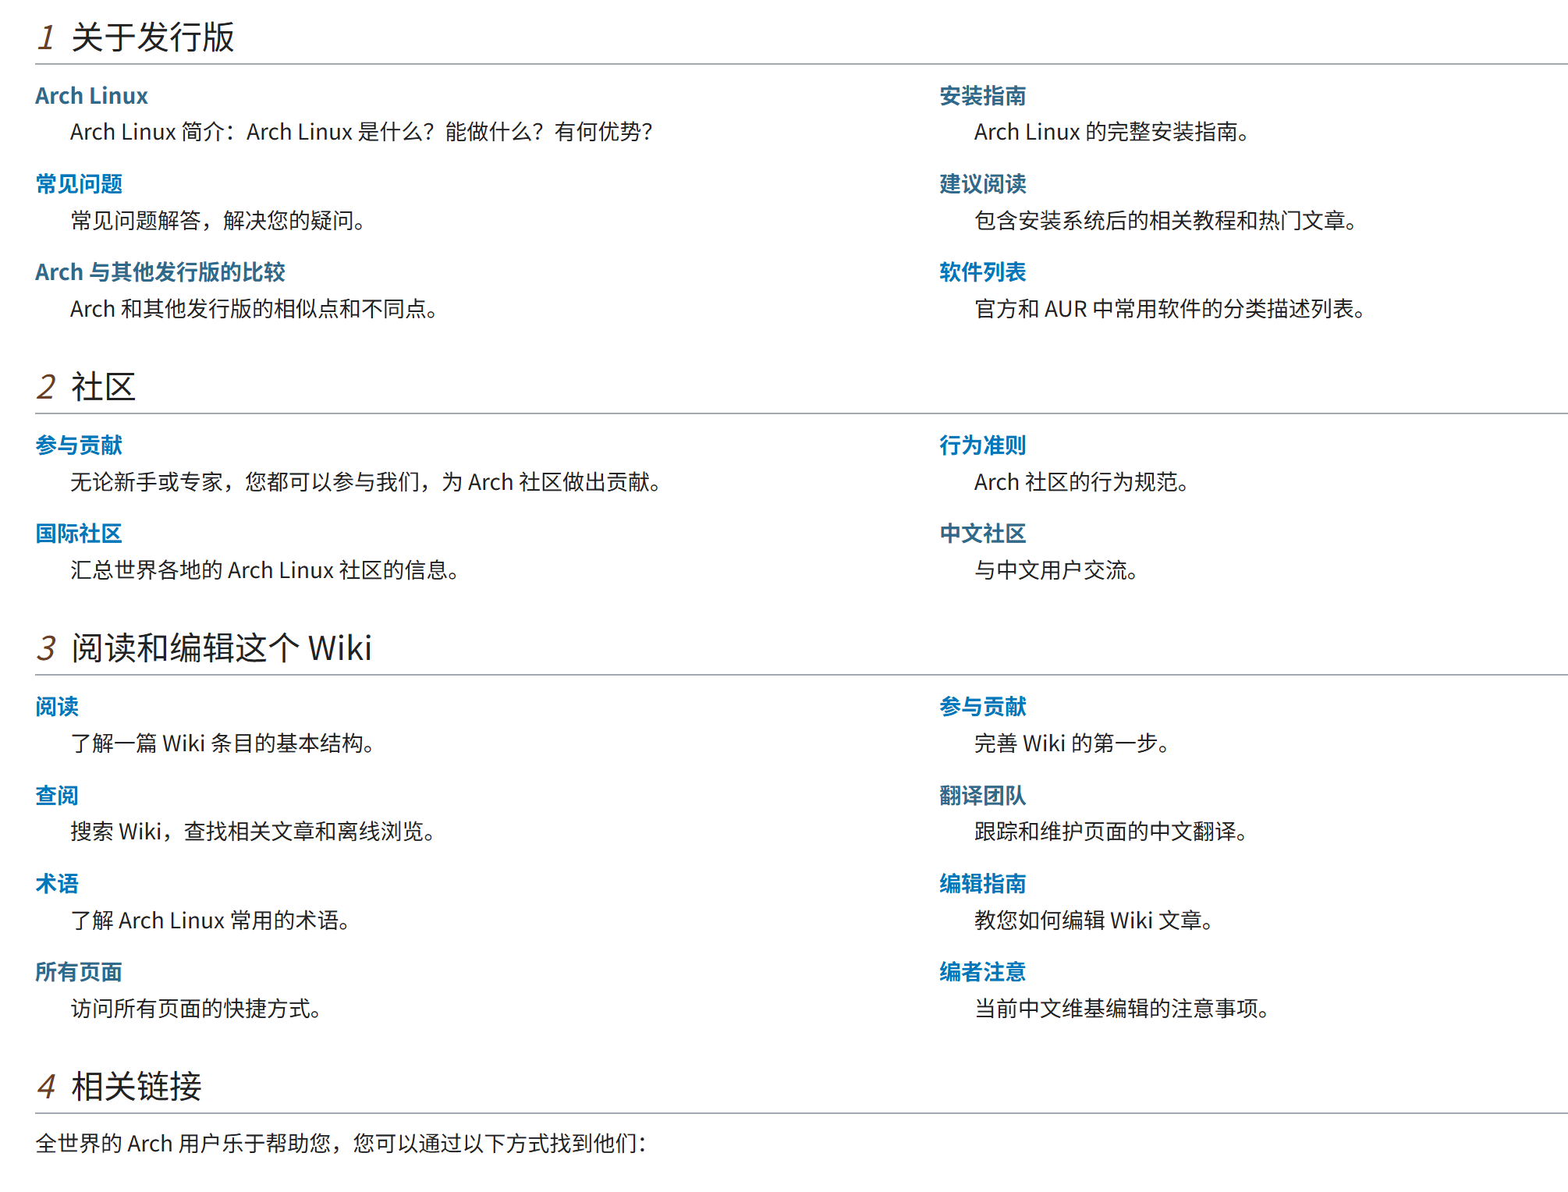The height and width of the screenshot is (1192, 1568).
Task: Open the 国际社区 international communities link
Action: (x=80, y=534)
